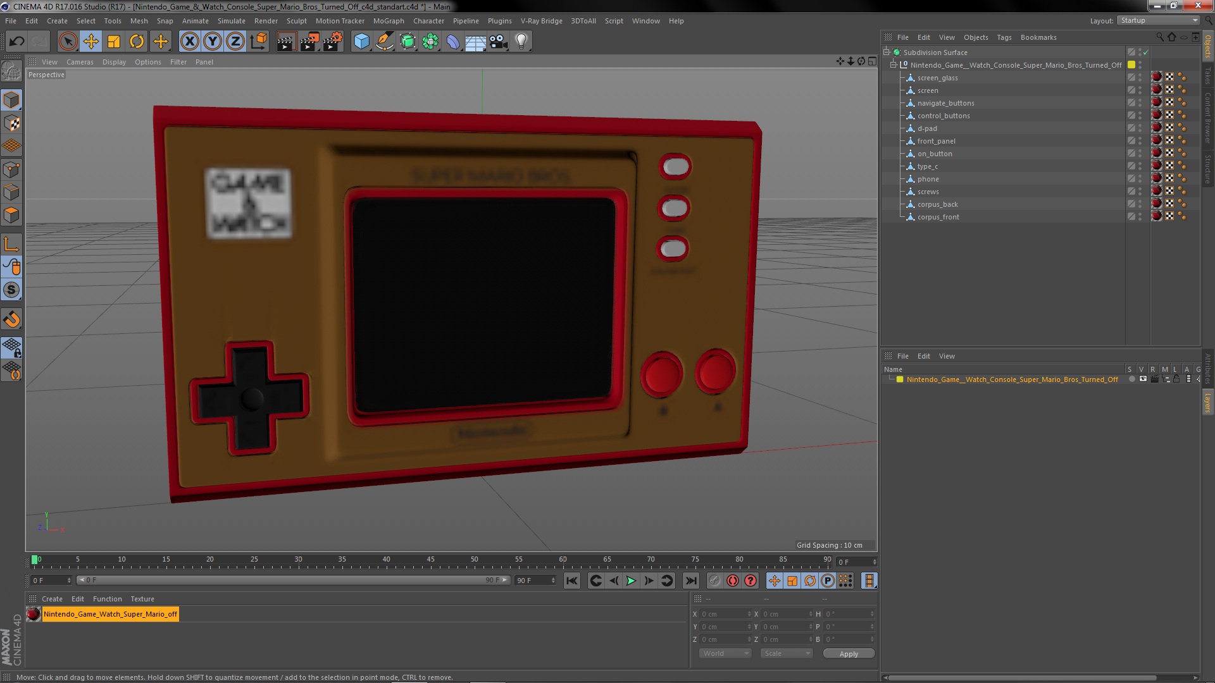The width and height of the screenshot is (1215, 683).
Task: Select the Rotate tool
Action: (x=137, y=42)
